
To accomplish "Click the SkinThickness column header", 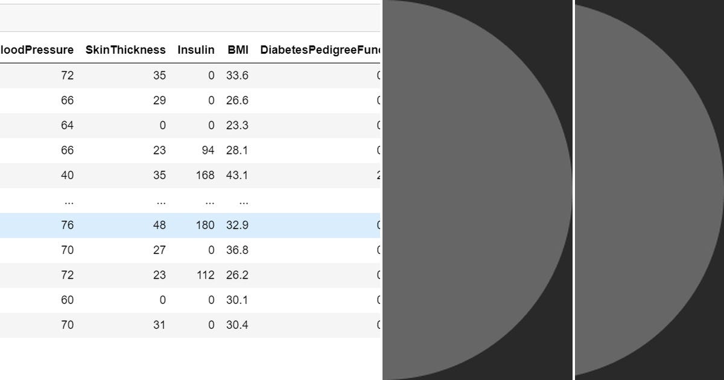I will [x=125, y=50].
